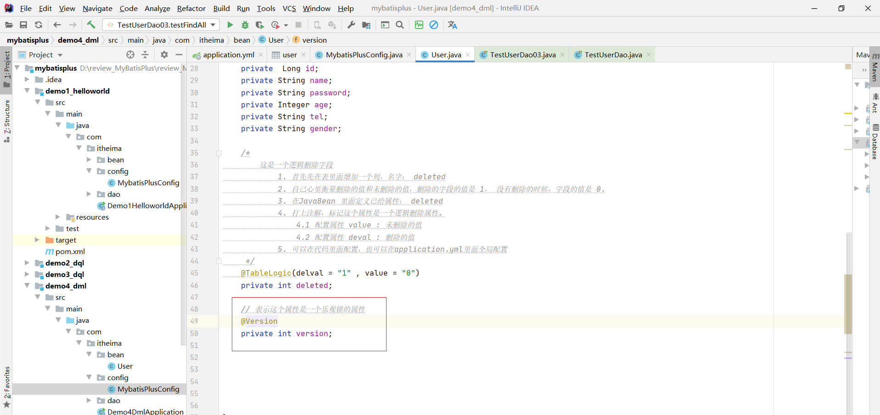Image resolution: width=880 pixels, height=415 pixels.
Task: Expand the demo3_dql module node
Action: pyautogui.click(x=27, y=274)
